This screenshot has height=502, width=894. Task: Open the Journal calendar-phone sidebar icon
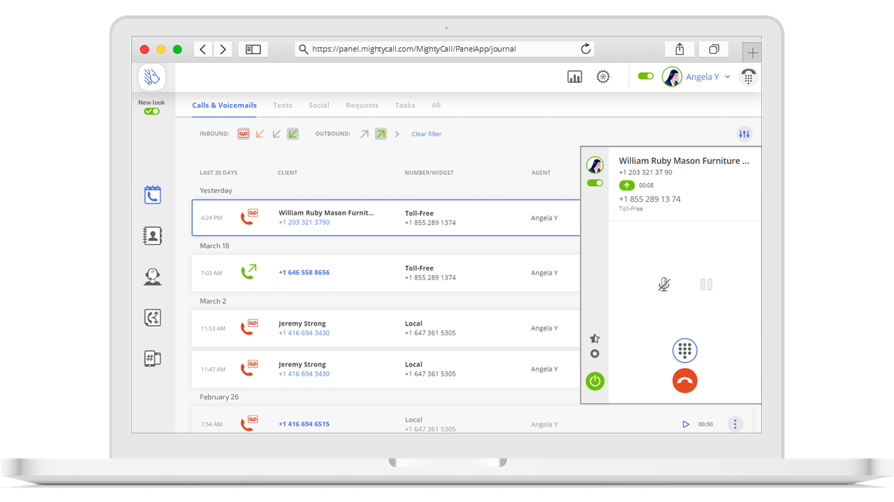pos(152,195)
